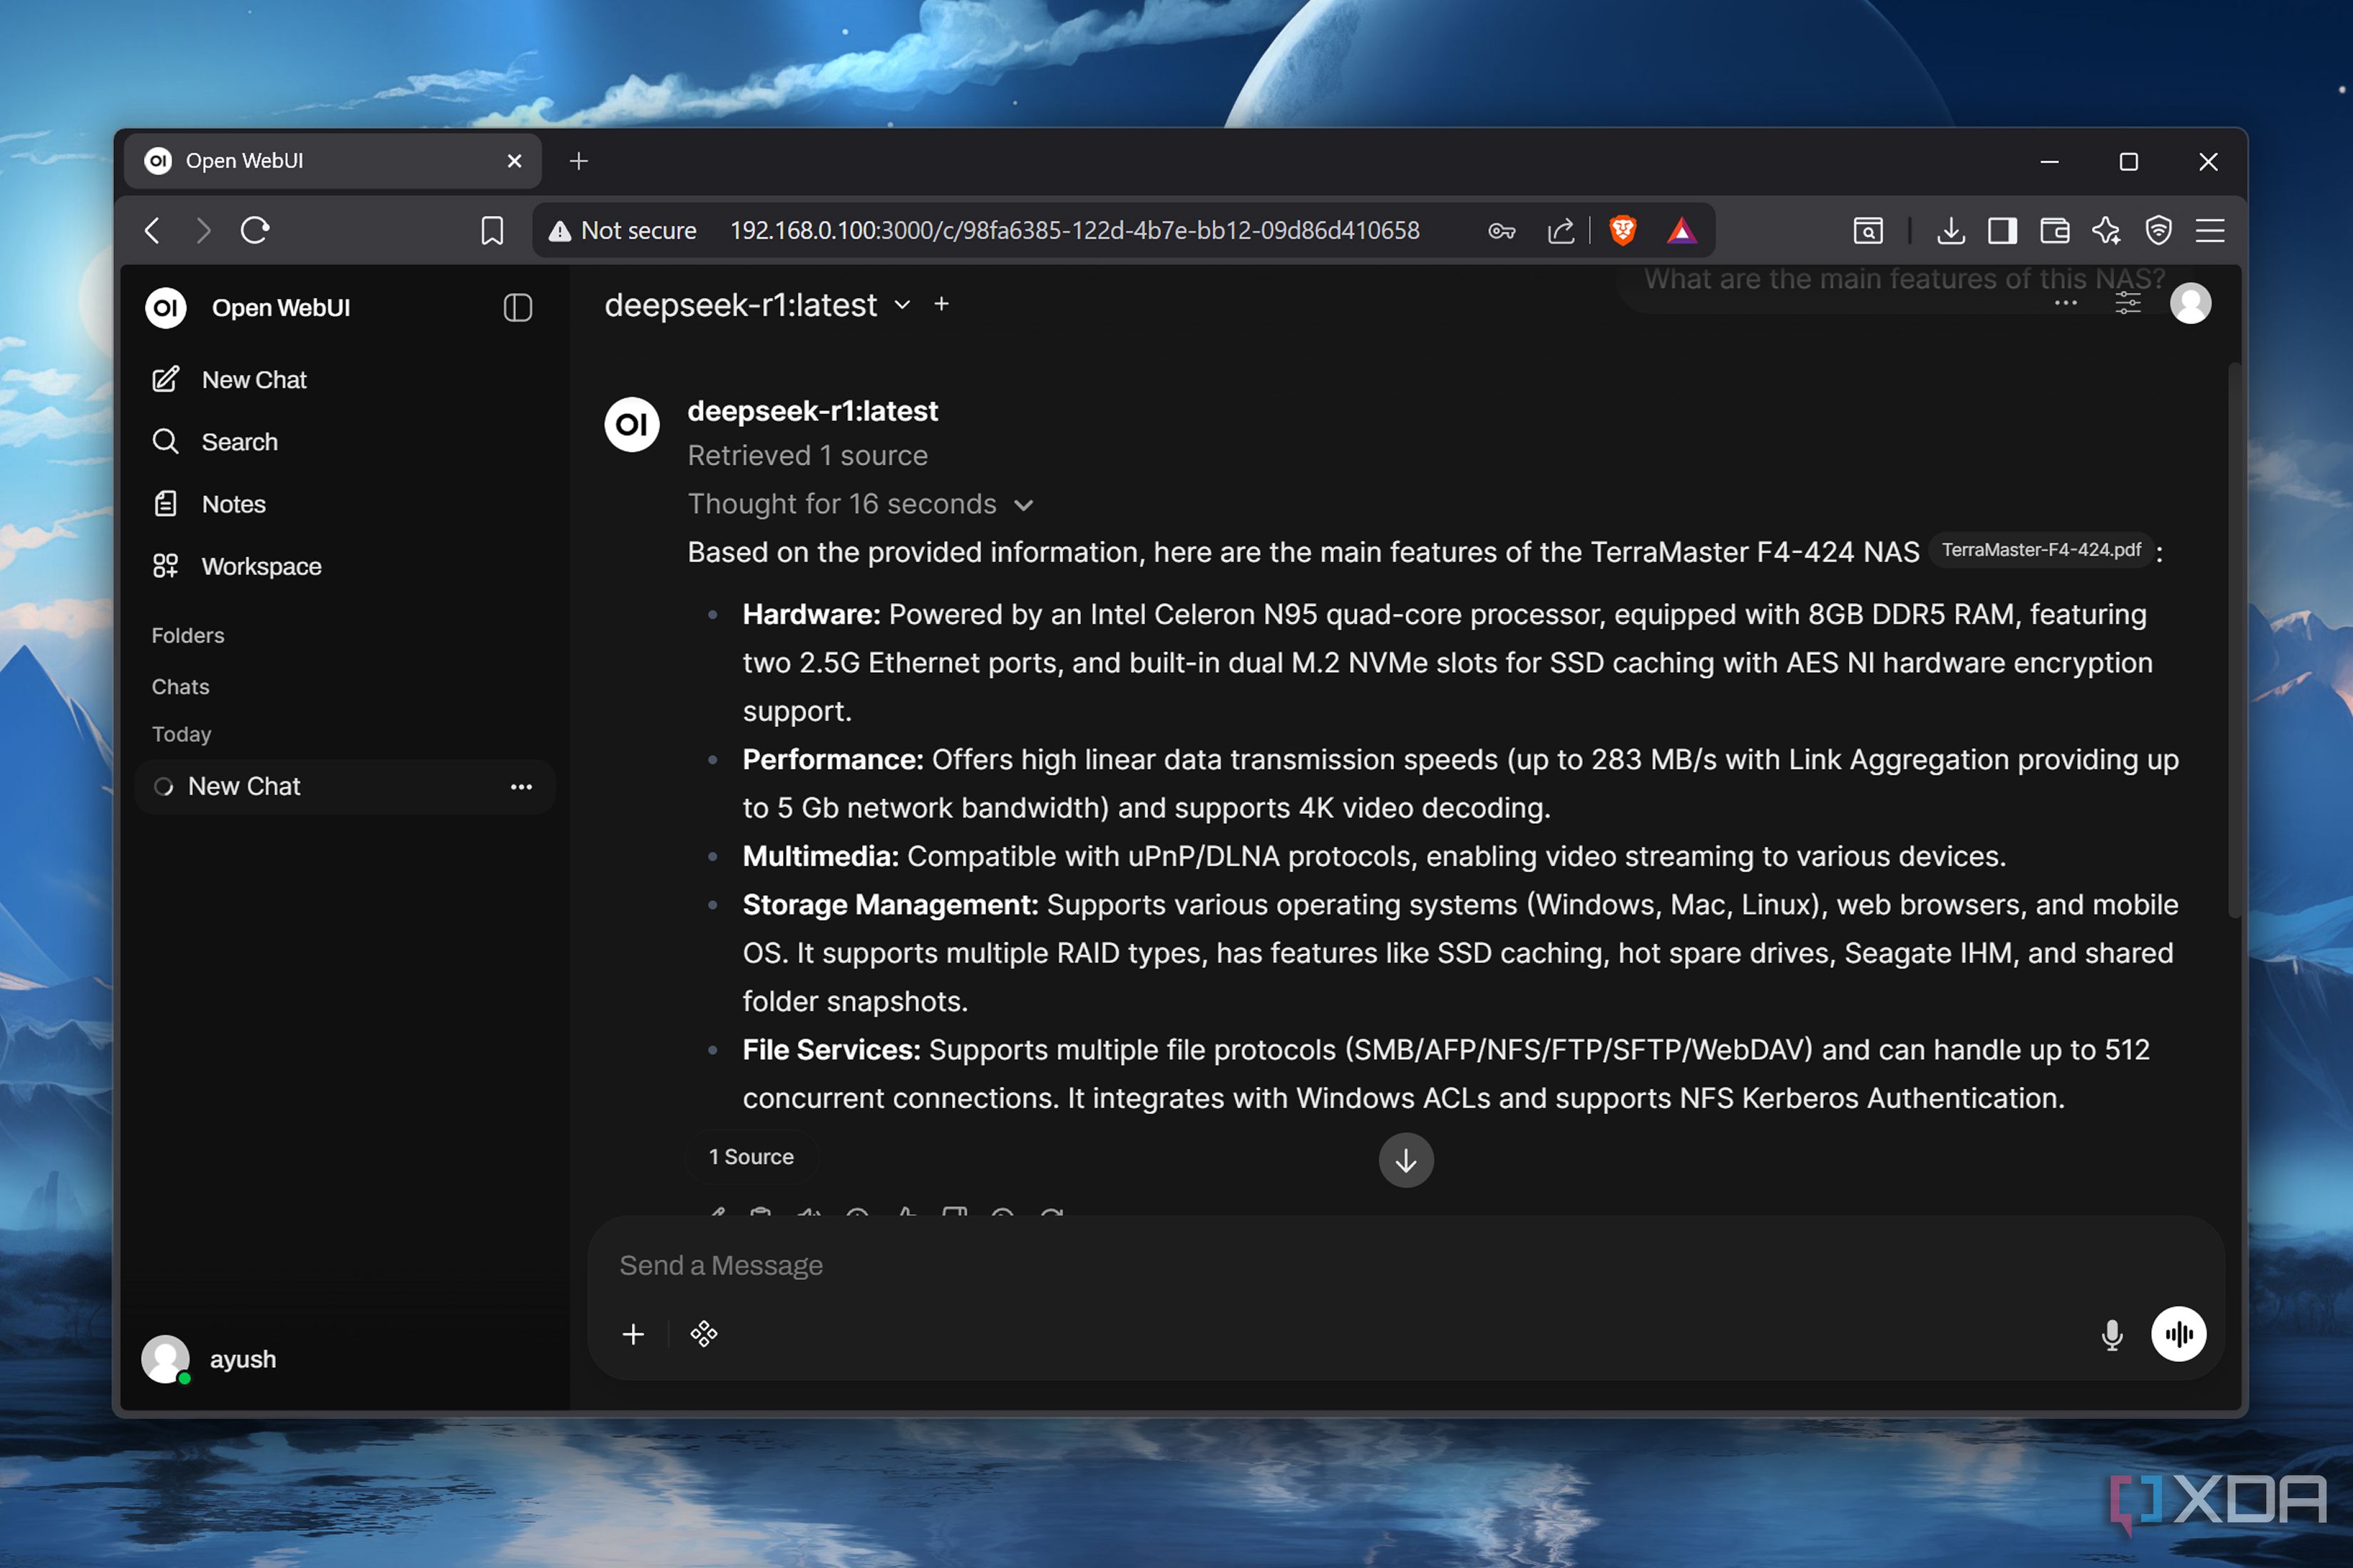Select the New Chat entry under Today
Viewport: 2353px width, 1568px height.
(x=244, y=787)
